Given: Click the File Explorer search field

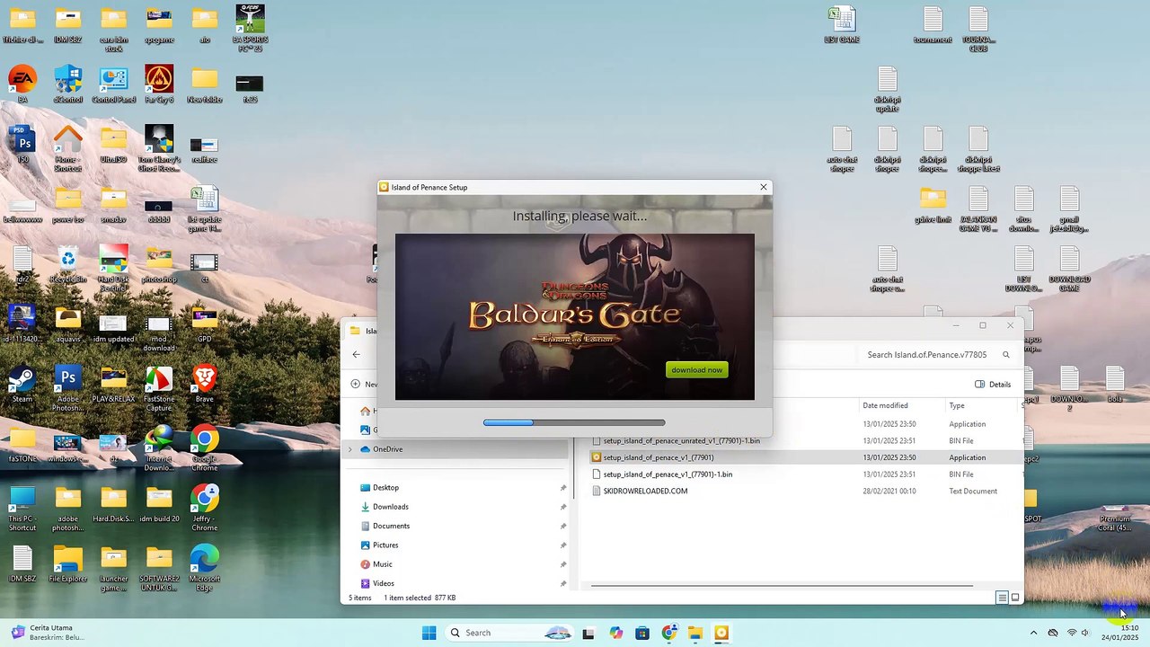Looking at the screenshot, I should [938, 355].
